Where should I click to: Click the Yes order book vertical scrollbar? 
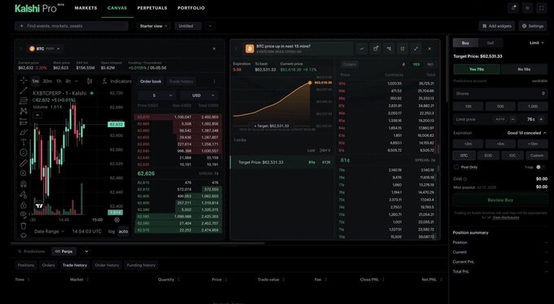coord(438,149)
